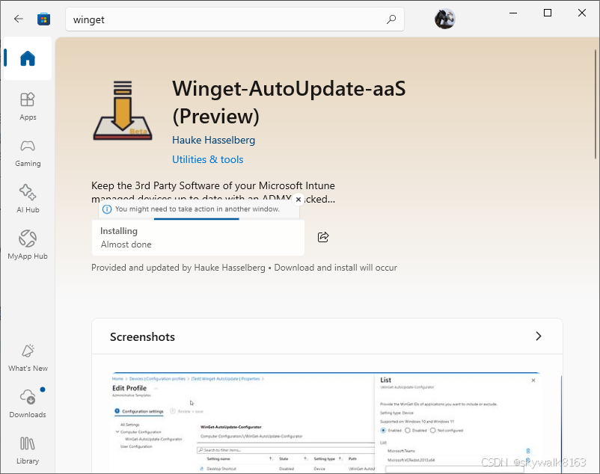Viewport: 600px width, 474px height.
Task: Open MyApp Hub in the sidebar
Action: point(28,245)
